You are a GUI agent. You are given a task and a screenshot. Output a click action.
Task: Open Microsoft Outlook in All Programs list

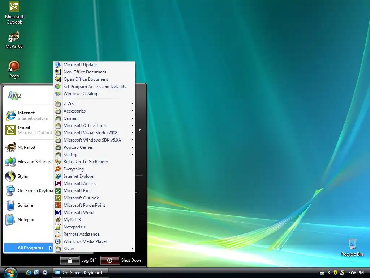[x=94, y=198]
